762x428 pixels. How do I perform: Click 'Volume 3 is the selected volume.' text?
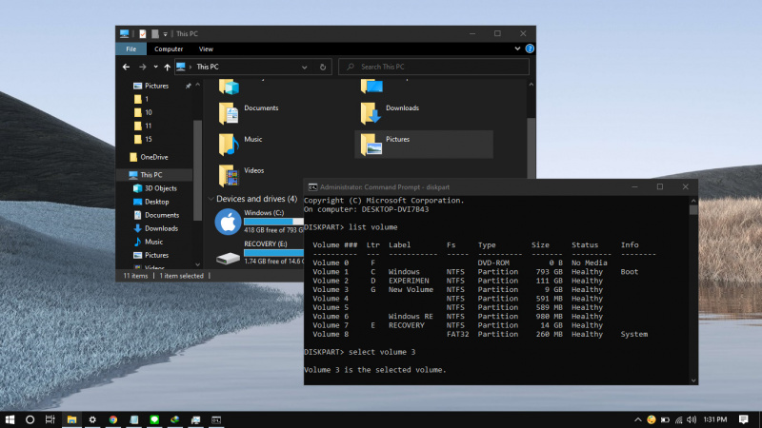pyautogui.click(x=374, y=370)
